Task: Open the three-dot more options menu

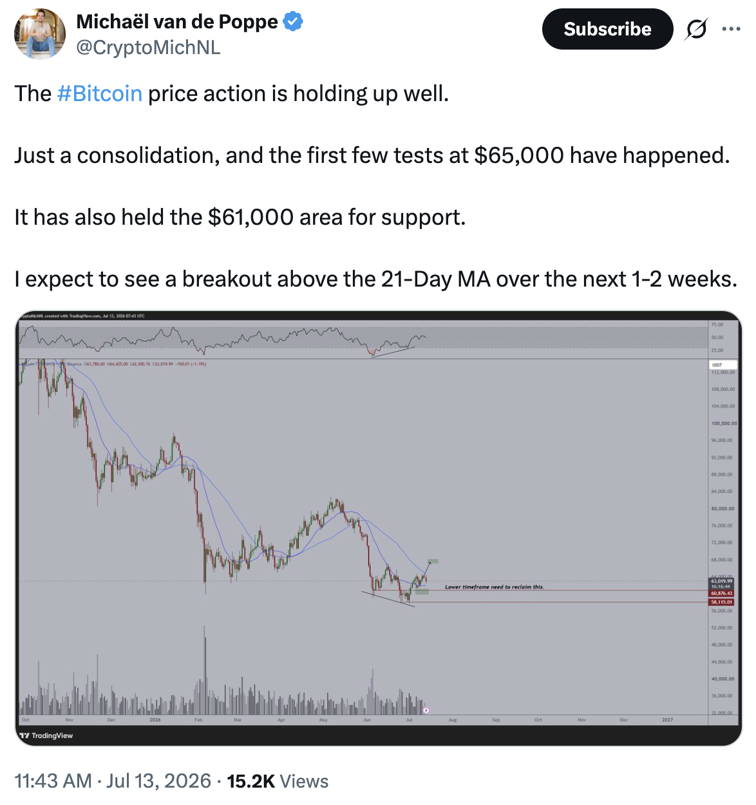Action: pyautogui.click(x=731, y=29)
